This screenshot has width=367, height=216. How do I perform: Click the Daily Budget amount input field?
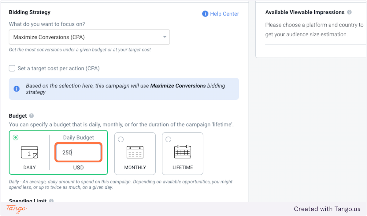point(78,152)
